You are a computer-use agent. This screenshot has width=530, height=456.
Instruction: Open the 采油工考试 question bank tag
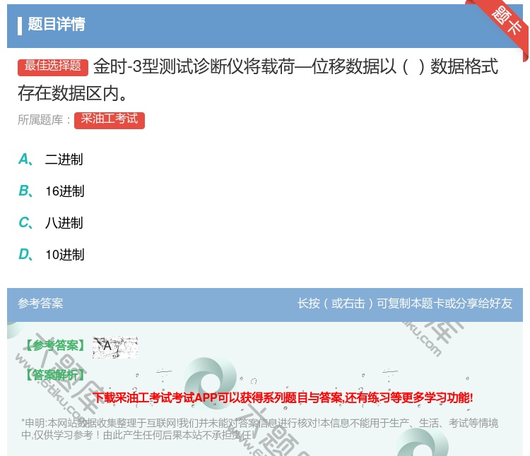pos(109,120)
